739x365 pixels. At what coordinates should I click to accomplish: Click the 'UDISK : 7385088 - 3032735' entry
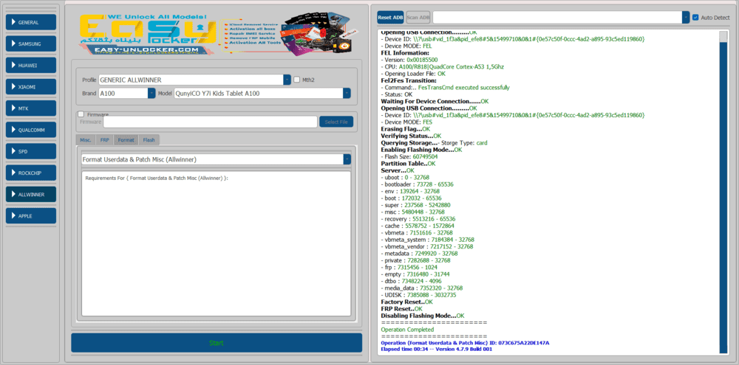click(x=418, y=295)
